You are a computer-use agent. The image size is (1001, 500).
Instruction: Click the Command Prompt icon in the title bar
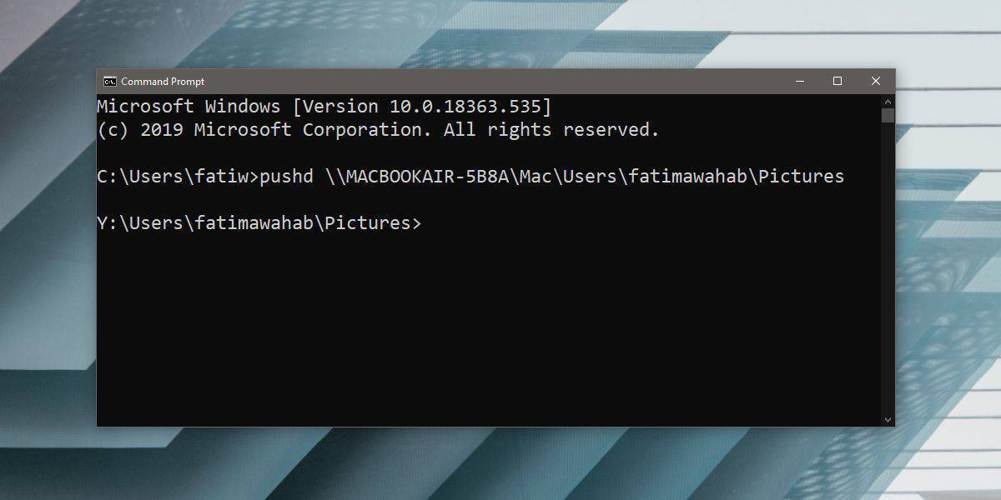coord(109,81)
